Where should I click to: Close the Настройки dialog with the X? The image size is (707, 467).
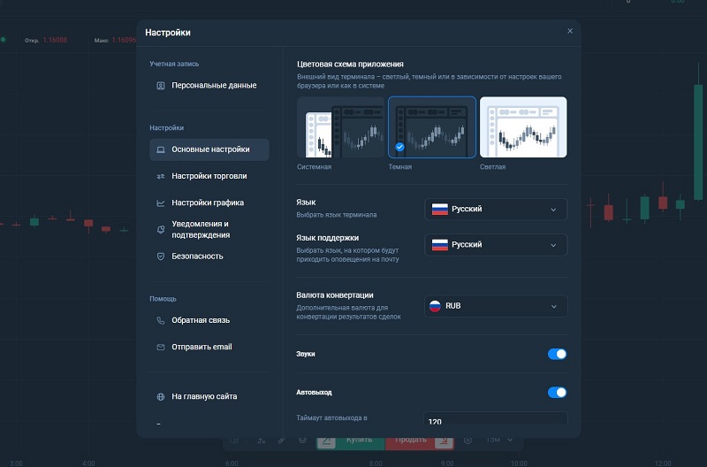pos(570,31)
